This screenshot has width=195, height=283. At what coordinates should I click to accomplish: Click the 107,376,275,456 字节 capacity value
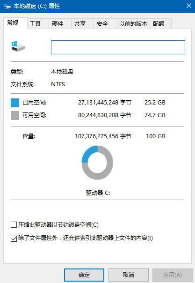pos(103,136)
